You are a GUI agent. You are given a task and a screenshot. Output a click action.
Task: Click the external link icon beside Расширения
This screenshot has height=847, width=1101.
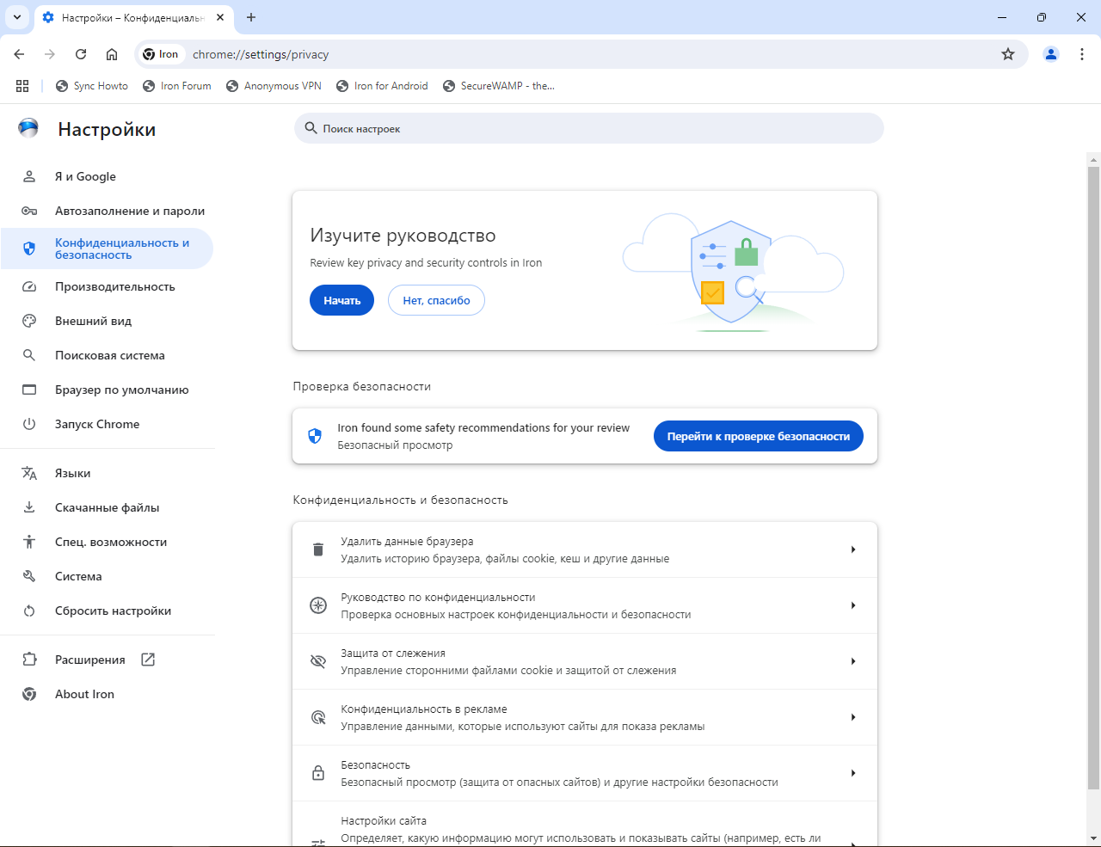pyautogui.click(x=148, y=660)
